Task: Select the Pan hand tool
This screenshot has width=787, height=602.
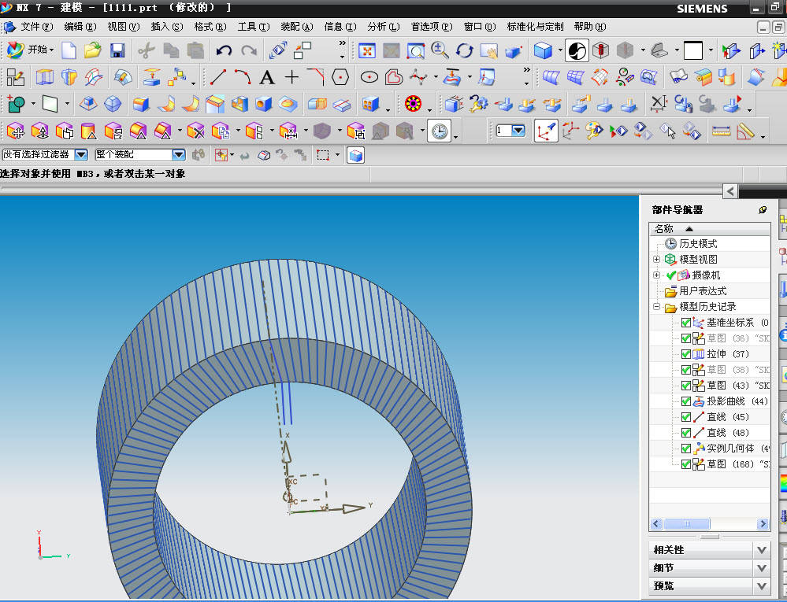Action: [488, 50]
